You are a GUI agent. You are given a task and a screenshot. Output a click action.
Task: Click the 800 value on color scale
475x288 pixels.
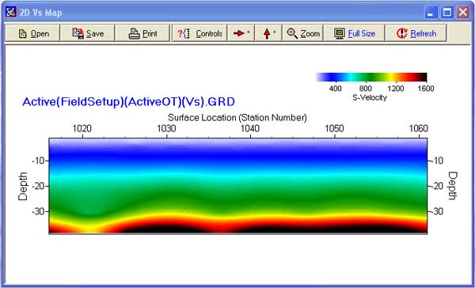365,89
